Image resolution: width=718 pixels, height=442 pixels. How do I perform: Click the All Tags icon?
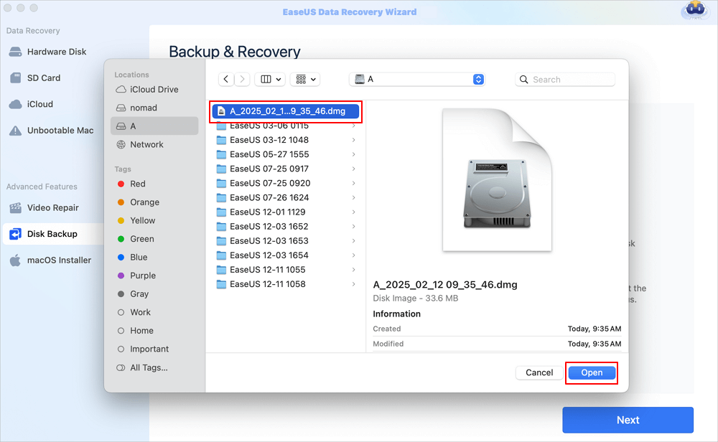pos(121,367)
